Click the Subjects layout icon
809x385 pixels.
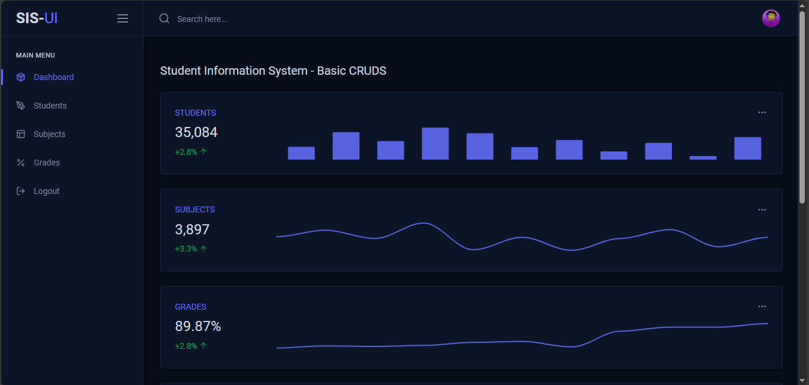point(21,134)
